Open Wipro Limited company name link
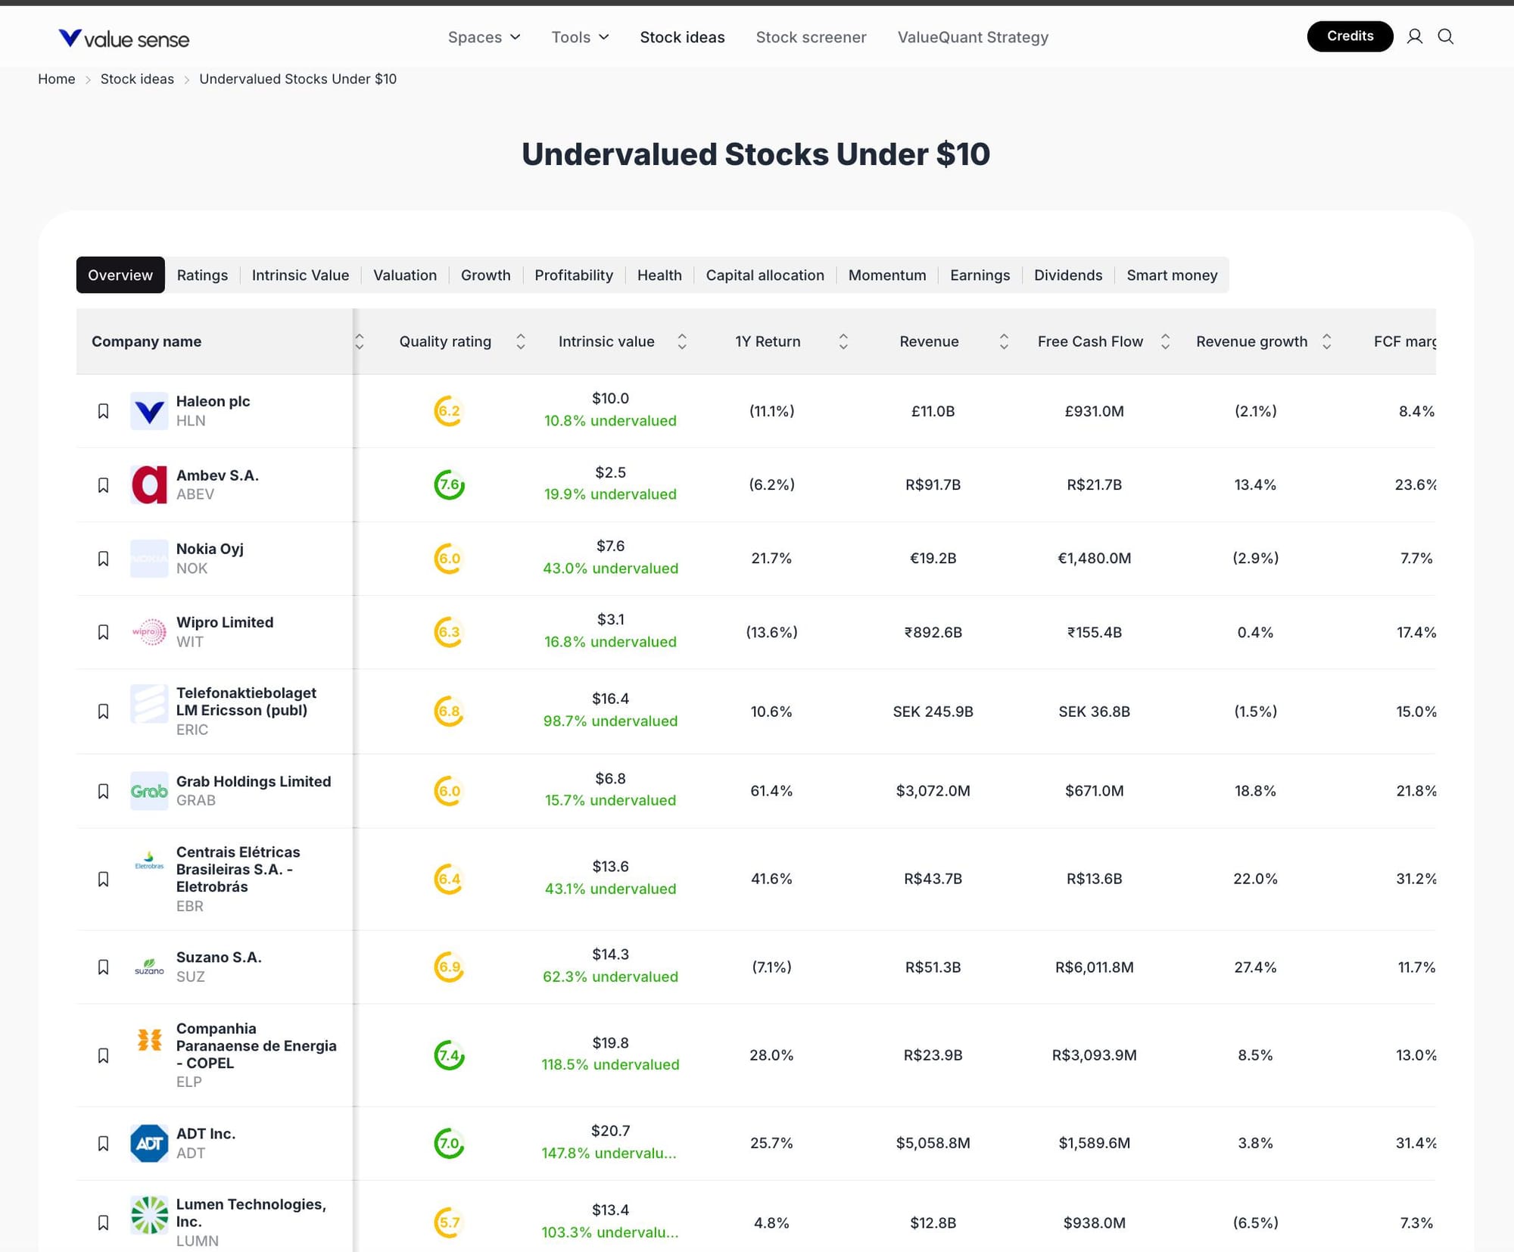The image size is (1514, 1252). (225, 622)
